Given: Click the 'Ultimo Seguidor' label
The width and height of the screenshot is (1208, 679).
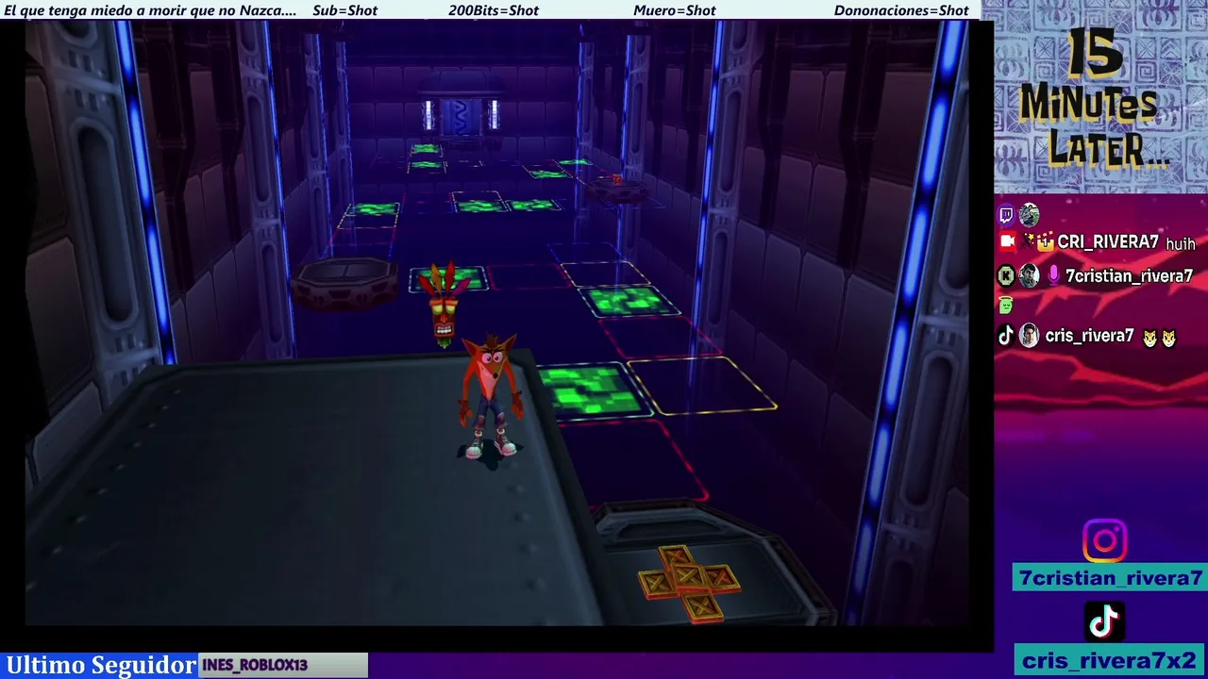Looking at the screenshot, I should [x=101, y=665].
